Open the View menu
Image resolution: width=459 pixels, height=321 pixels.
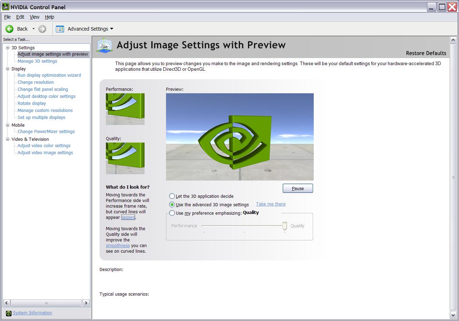tap(34, 17)
